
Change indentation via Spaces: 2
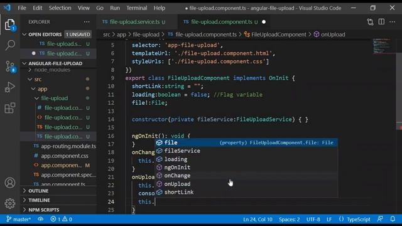point(289,219)
